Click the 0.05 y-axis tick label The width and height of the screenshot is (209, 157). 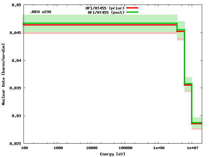coord(17,5)
